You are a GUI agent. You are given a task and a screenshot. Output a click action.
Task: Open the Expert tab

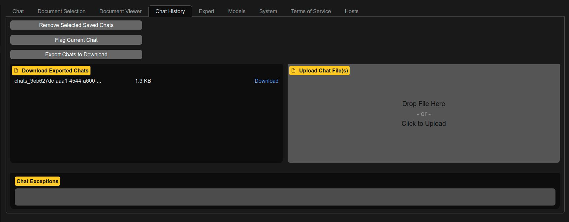[206, 11]
